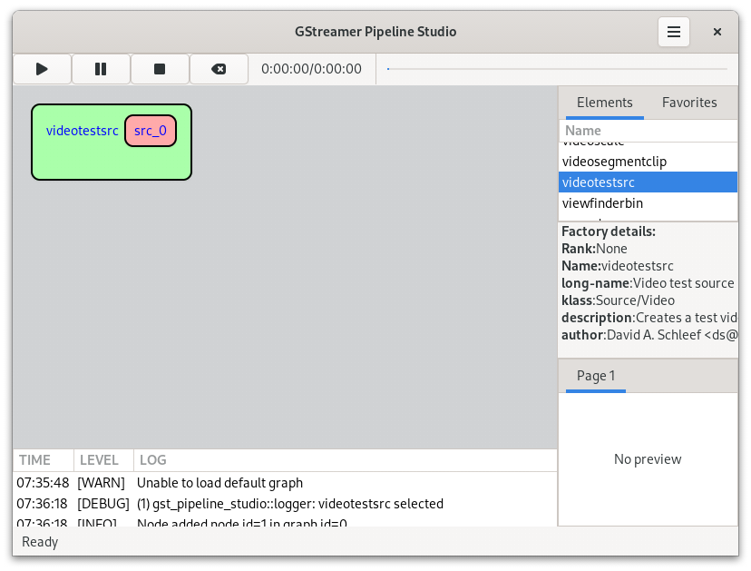
Task: Stop the pipeline with the stop button
Action: coord(160,69)
